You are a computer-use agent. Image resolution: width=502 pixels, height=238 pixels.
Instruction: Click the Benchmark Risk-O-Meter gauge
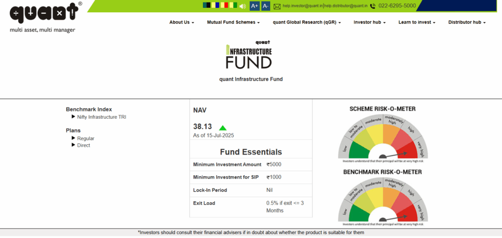[x=383, y=202]
